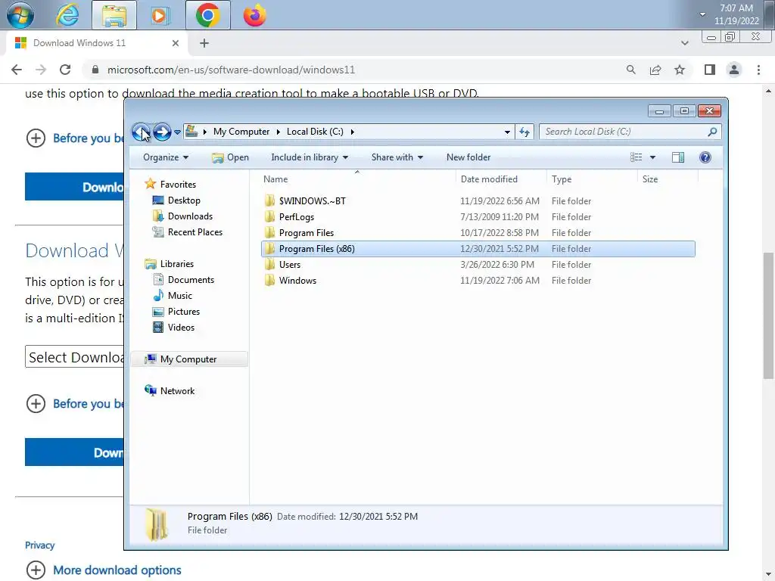
Task: Click the Chrome address bar URL
Action: point(231,70)
